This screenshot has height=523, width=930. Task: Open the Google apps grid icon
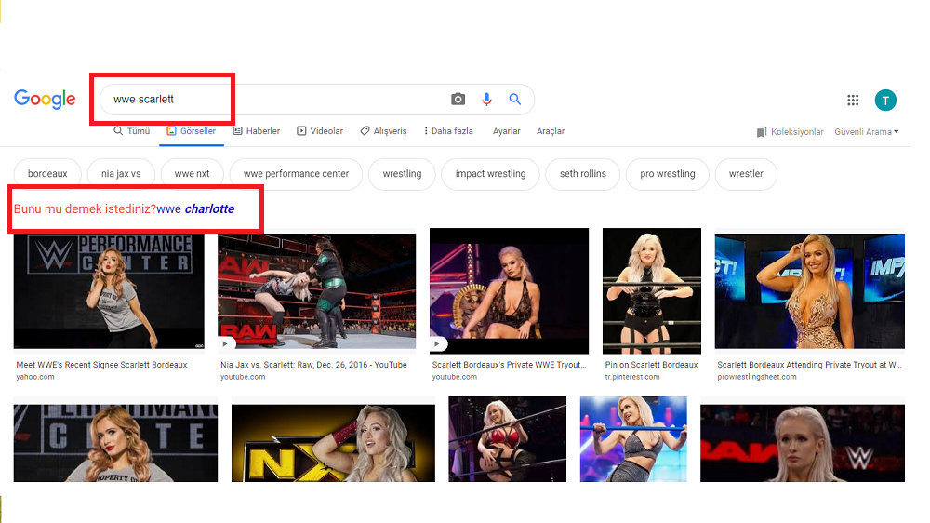853,100
